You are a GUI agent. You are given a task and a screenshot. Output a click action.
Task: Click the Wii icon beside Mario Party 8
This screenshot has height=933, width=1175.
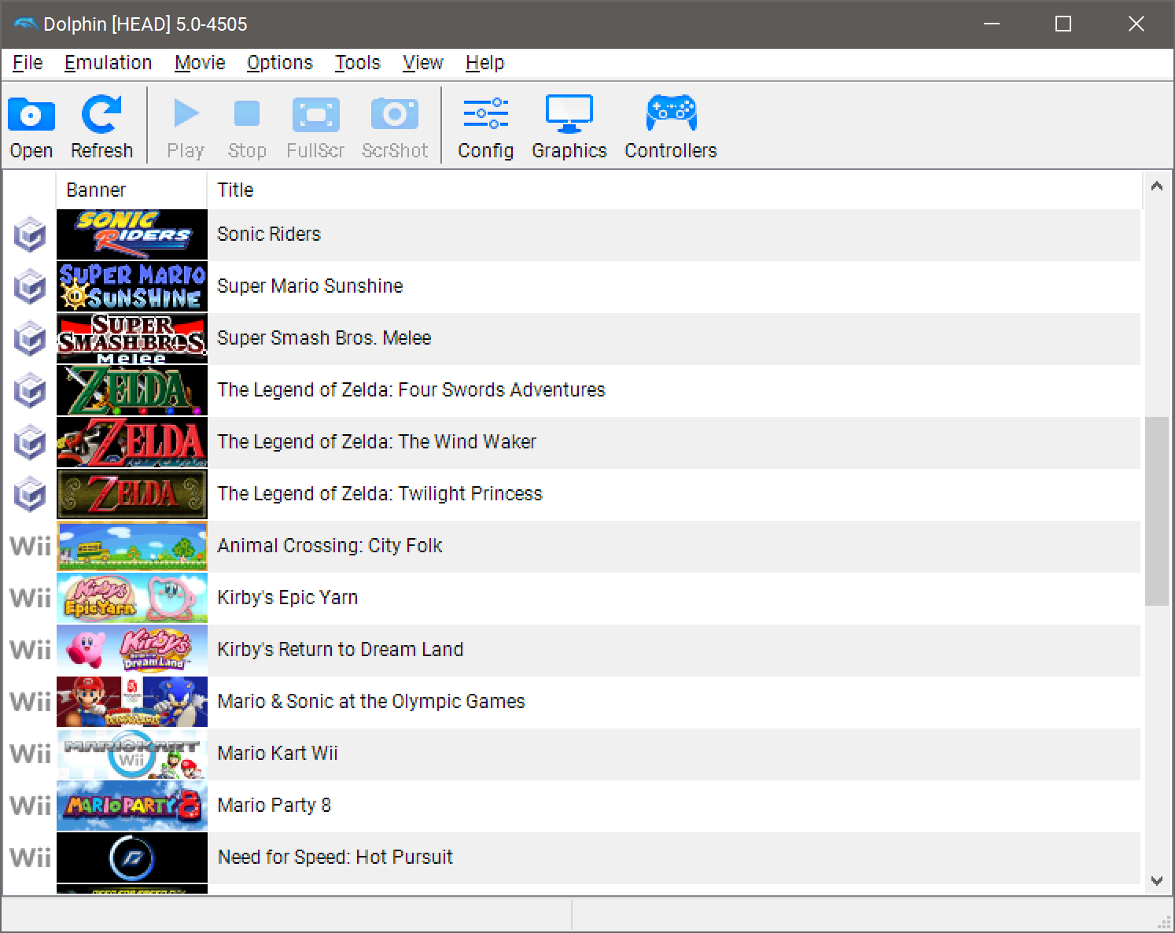click(30, 806)
